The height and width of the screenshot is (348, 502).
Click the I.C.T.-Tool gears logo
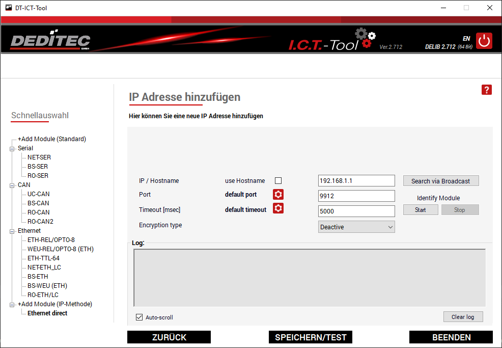[365, 39]
